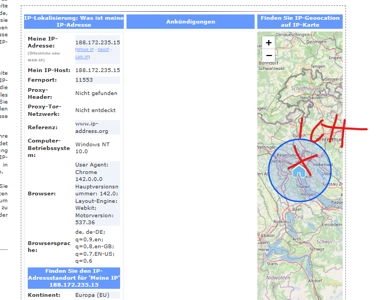Click the Mein IP-Host value
This screenshot has width=379, height=300.
[97, 70]
